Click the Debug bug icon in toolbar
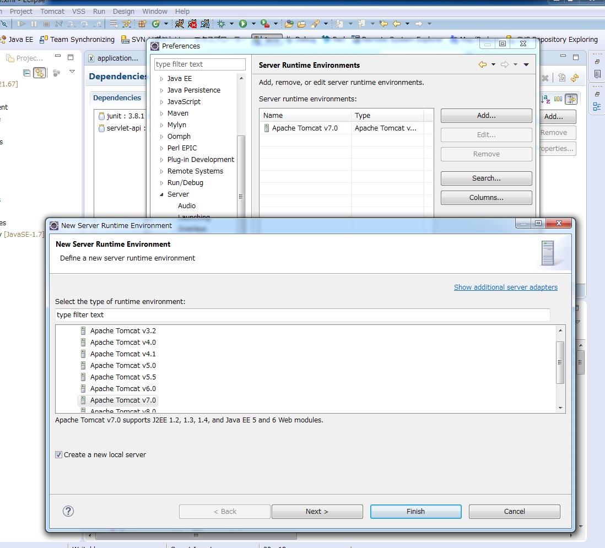The height and width of the screenshot is (548, 605). tap(221, 24)
